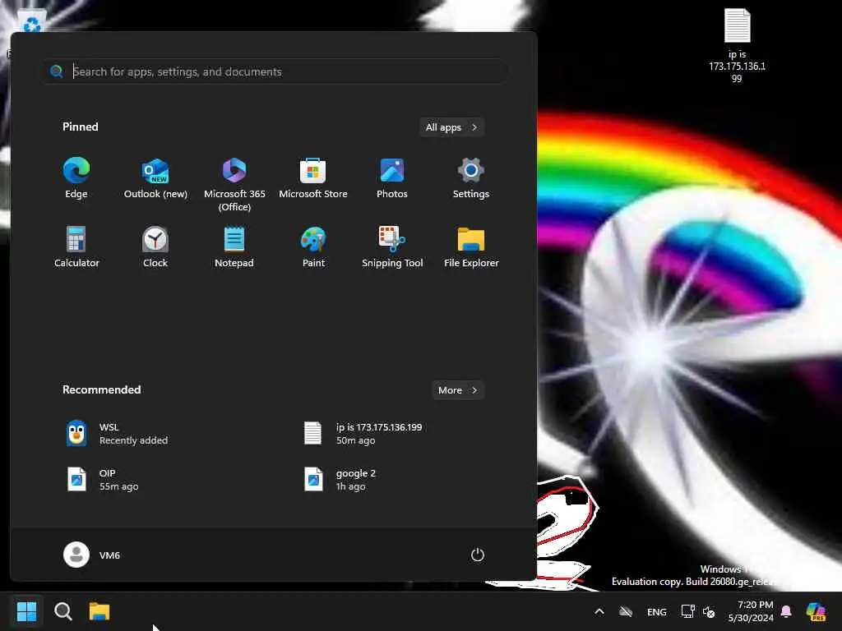Viewport: 842px width, 631px height.
Task: Click the muted volume tray icon
Action: [709, 611]
